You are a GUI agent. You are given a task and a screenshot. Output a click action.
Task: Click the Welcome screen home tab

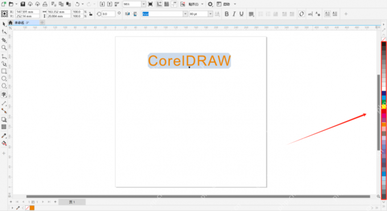[11, 22]
